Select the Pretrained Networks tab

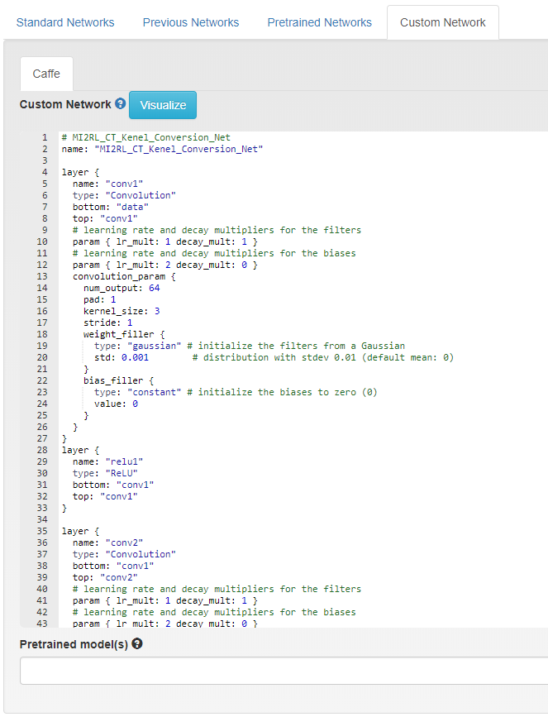click(320, 22)
